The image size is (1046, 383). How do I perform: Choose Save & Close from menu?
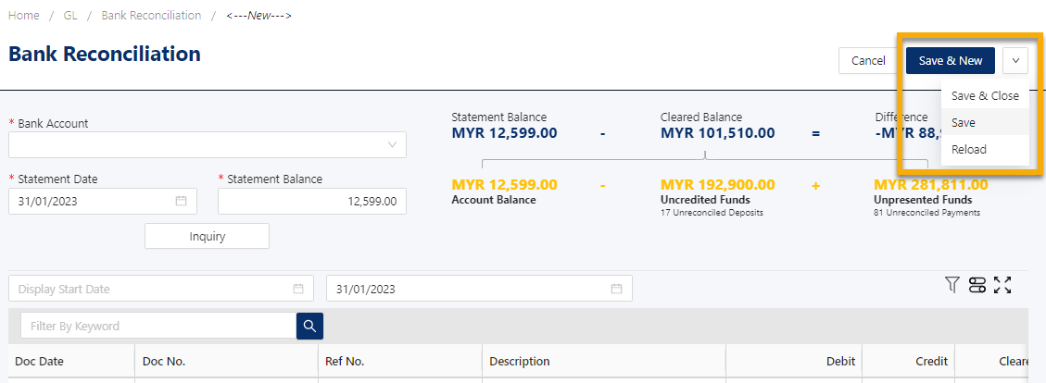(985, 95)
